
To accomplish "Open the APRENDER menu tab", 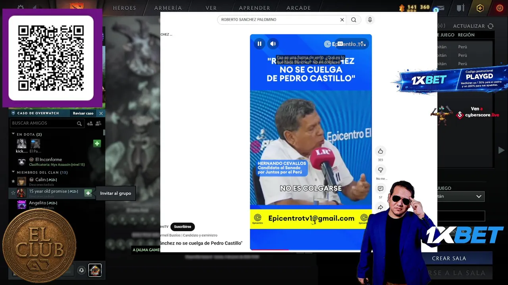I will click(254, 8).
